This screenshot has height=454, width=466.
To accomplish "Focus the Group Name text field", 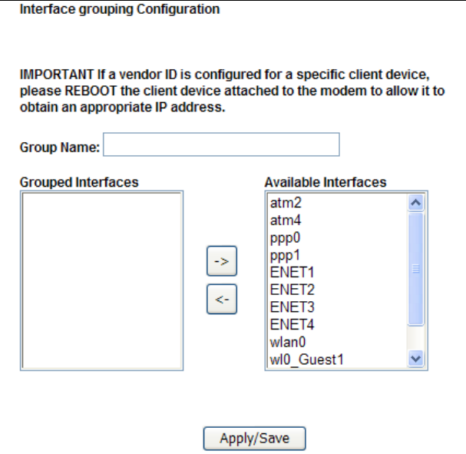I will point(221,144).
